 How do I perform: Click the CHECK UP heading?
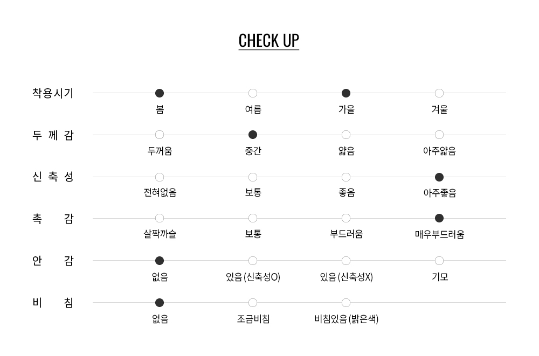[x=268, y=41]
